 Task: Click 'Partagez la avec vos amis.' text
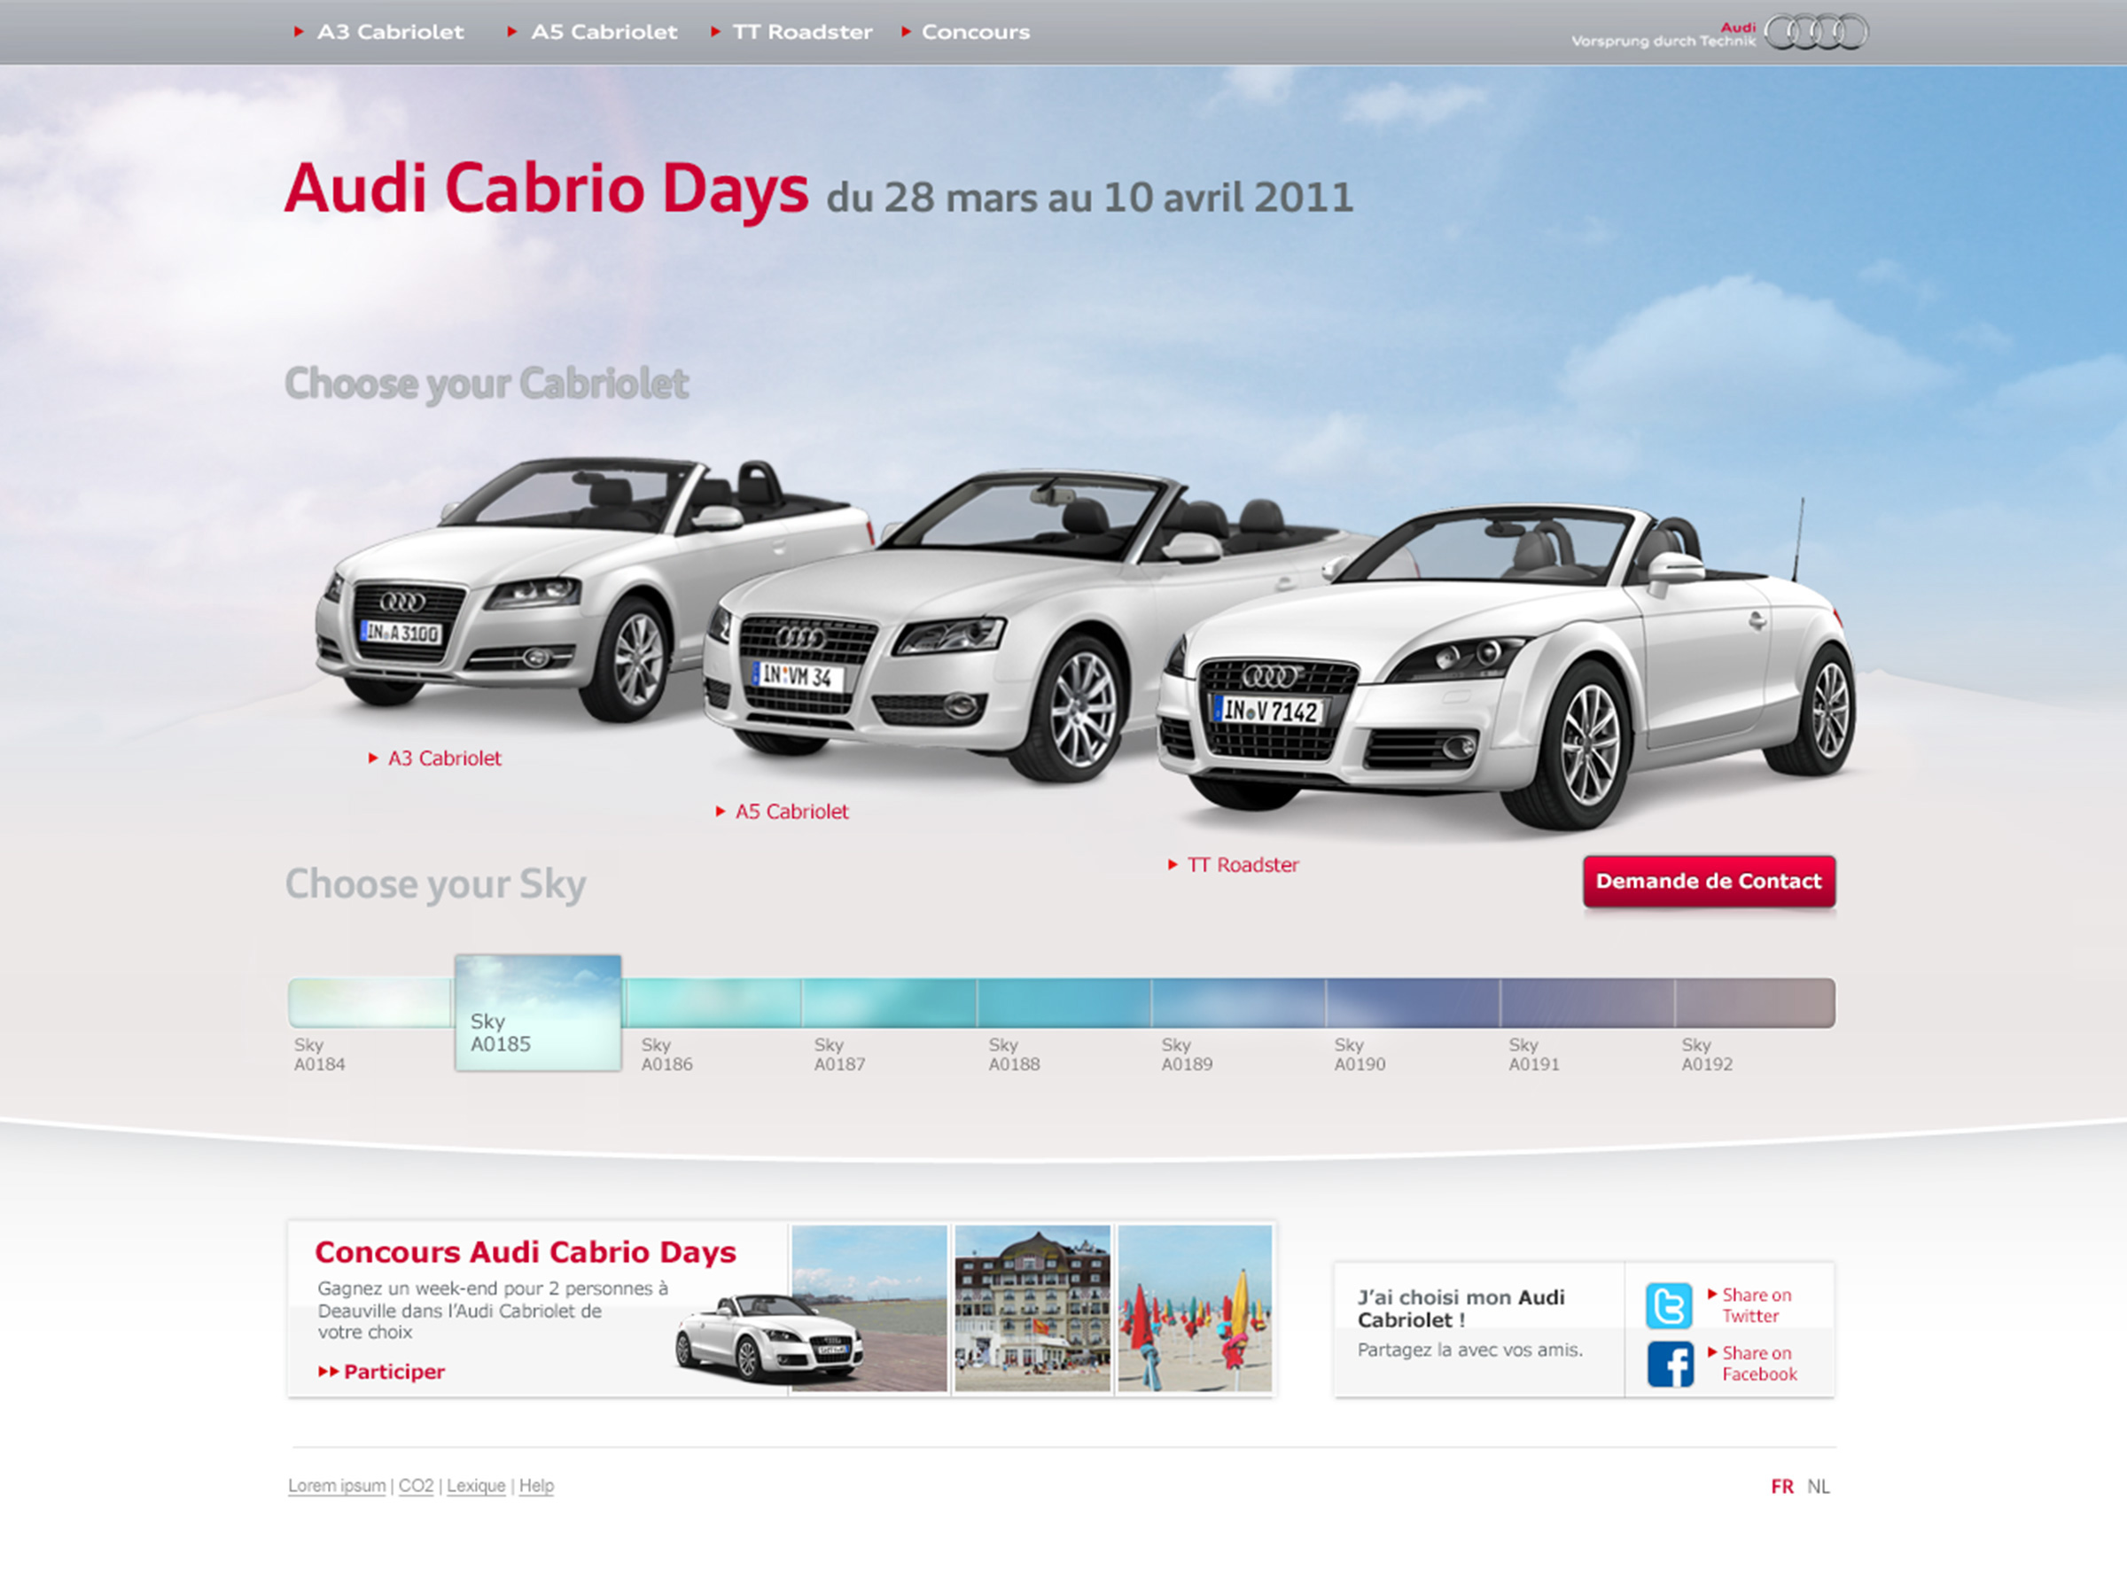tap(1469, 1350)
